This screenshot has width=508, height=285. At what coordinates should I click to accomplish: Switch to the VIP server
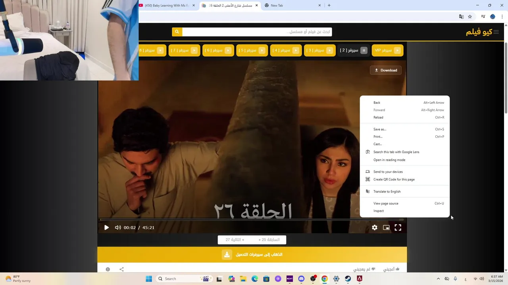[387, 50]
